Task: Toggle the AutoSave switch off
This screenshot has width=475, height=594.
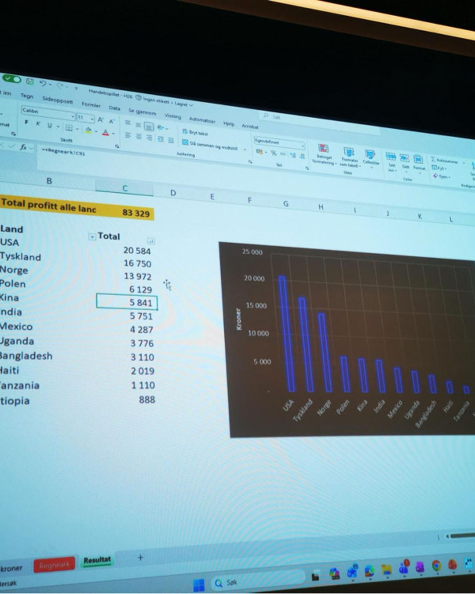Action: 12,79
